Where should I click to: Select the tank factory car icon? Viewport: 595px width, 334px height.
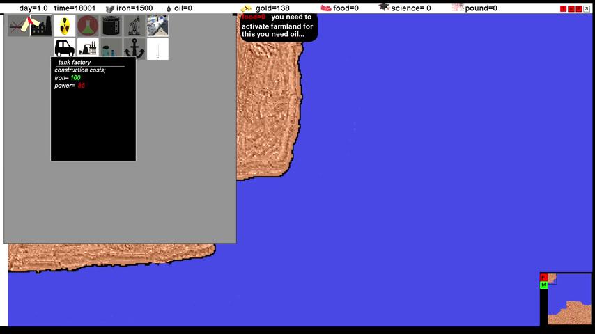pos(65,49)
